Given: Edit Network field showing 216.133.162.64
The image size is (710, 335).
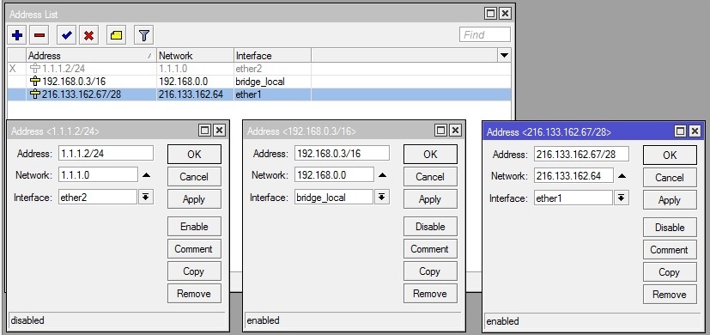Looking at the screenshot, I should [x=573, y=175].
